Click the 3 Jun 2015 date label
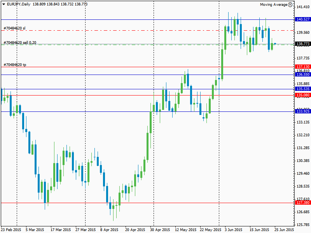 (234, 230)
